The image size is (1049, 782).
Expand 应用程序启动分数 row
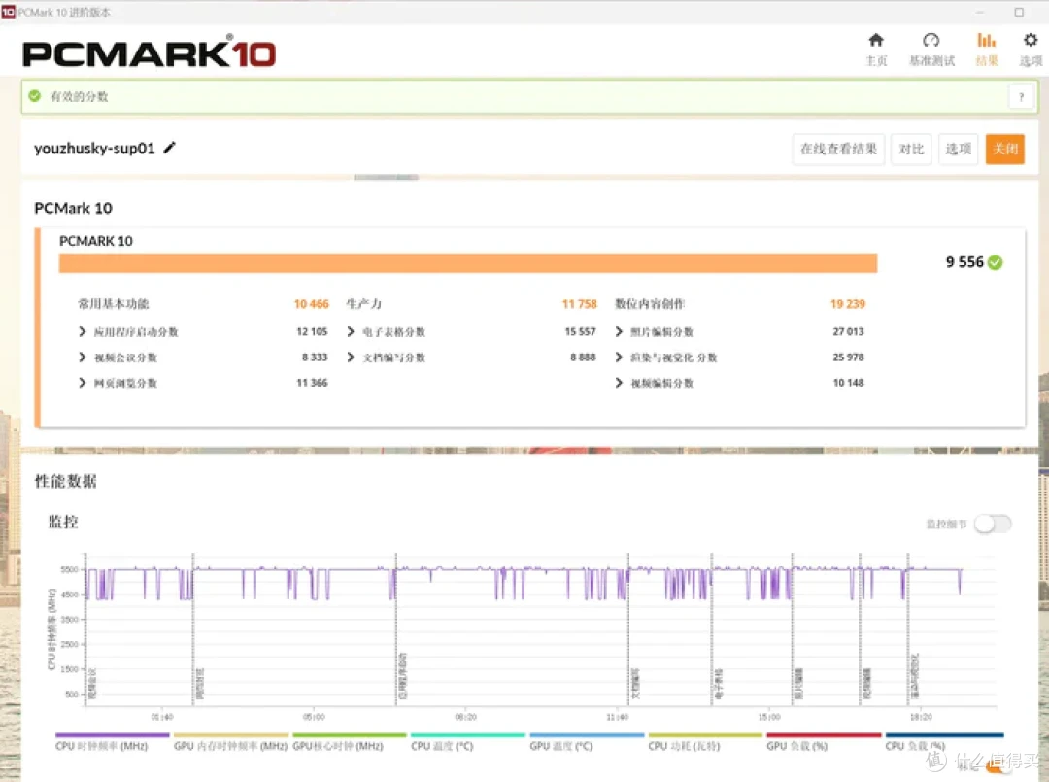[83, 332]
